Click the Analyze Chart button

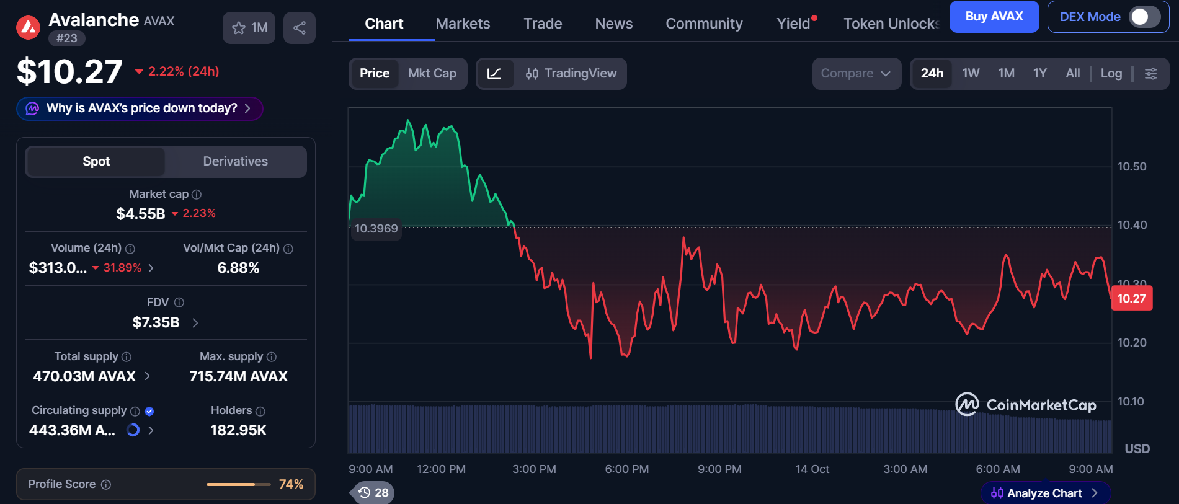click(1045, 493)
